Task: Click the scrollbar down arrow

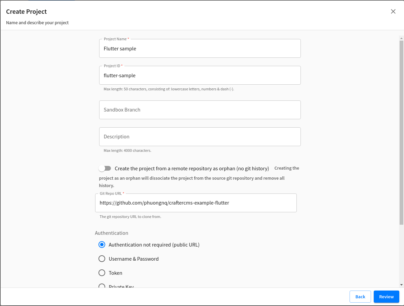Action: 401,285
